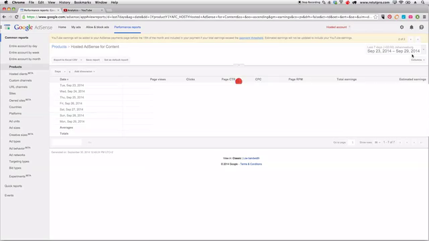Stop Recording from the menu bar
The width and height of the screenshot is (429, 241).
[x=309, y=3]
